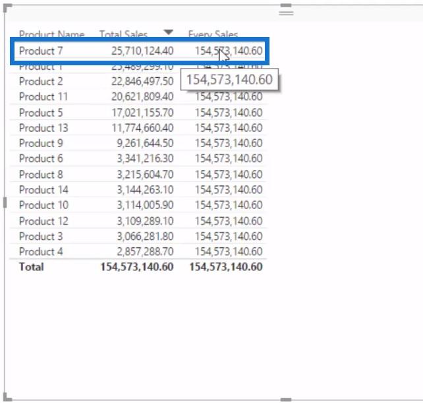Click the Product Name column header
The image size is (423, 403).
point(52,34)
